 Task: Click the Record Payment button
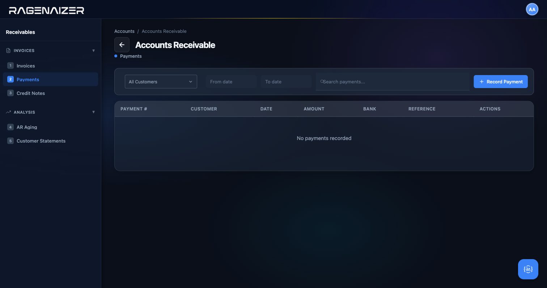coord(501,82)
